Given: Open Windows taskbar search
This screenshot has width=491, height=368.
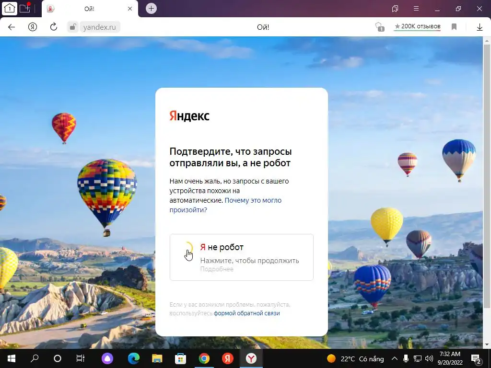Looking at the screenshot, I should click(35, 358).
